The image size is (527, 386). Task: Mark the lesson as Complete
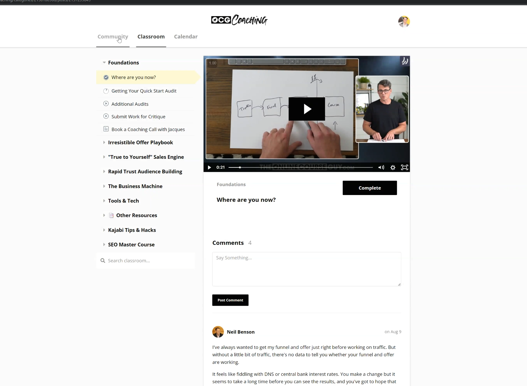tap(370, 188)
